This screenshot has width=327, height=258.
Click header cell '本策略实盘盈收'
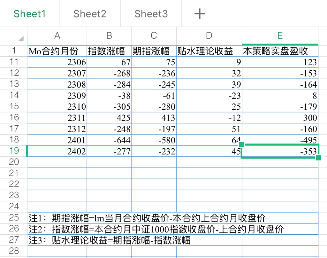tap(280, 51)
